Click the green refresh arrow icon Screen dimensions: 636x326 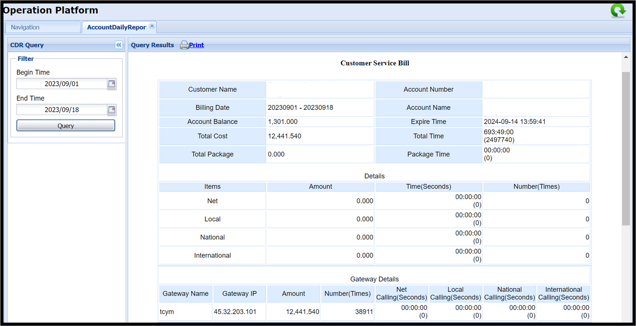click(x=618, y=11)
